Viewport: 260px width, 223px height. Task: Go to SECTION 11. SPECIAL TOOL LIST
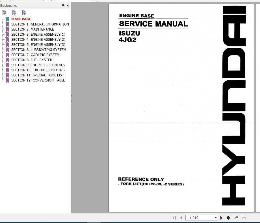(38, 75)
